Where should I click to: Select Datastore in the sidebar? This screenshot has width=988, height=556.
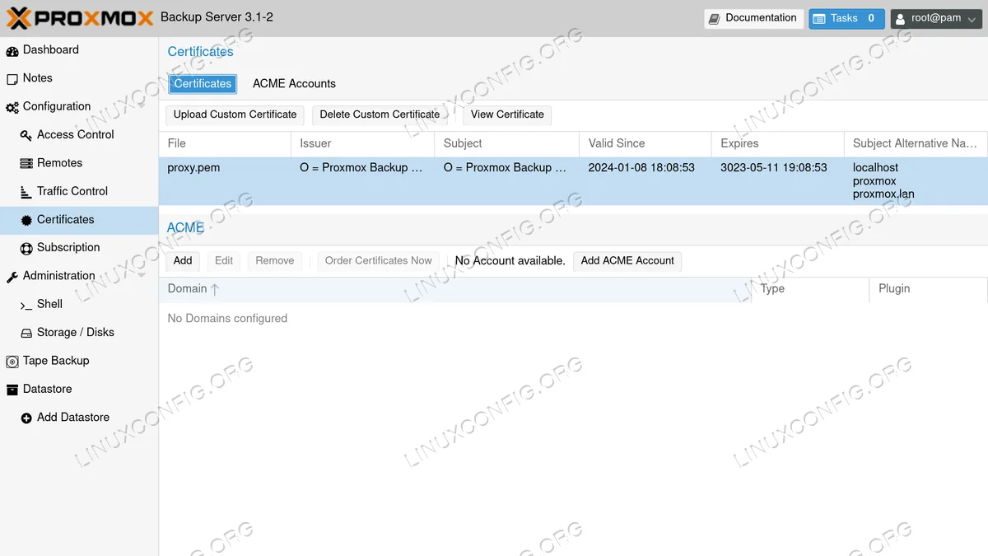[x=48, y=389]
